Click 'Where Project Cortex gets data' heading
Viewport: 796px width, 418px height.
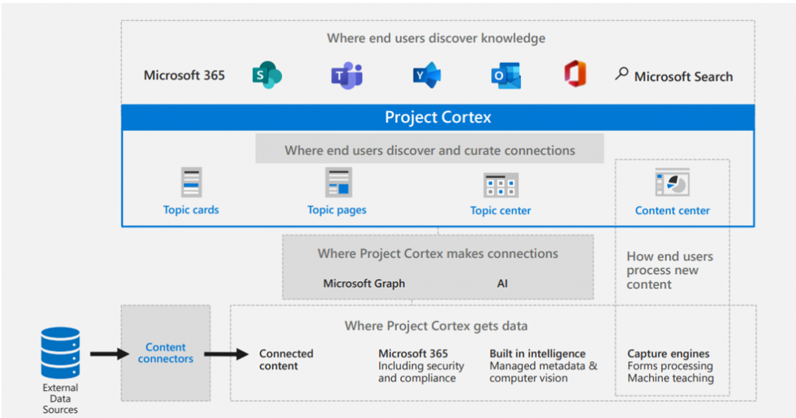click(436, 326)
